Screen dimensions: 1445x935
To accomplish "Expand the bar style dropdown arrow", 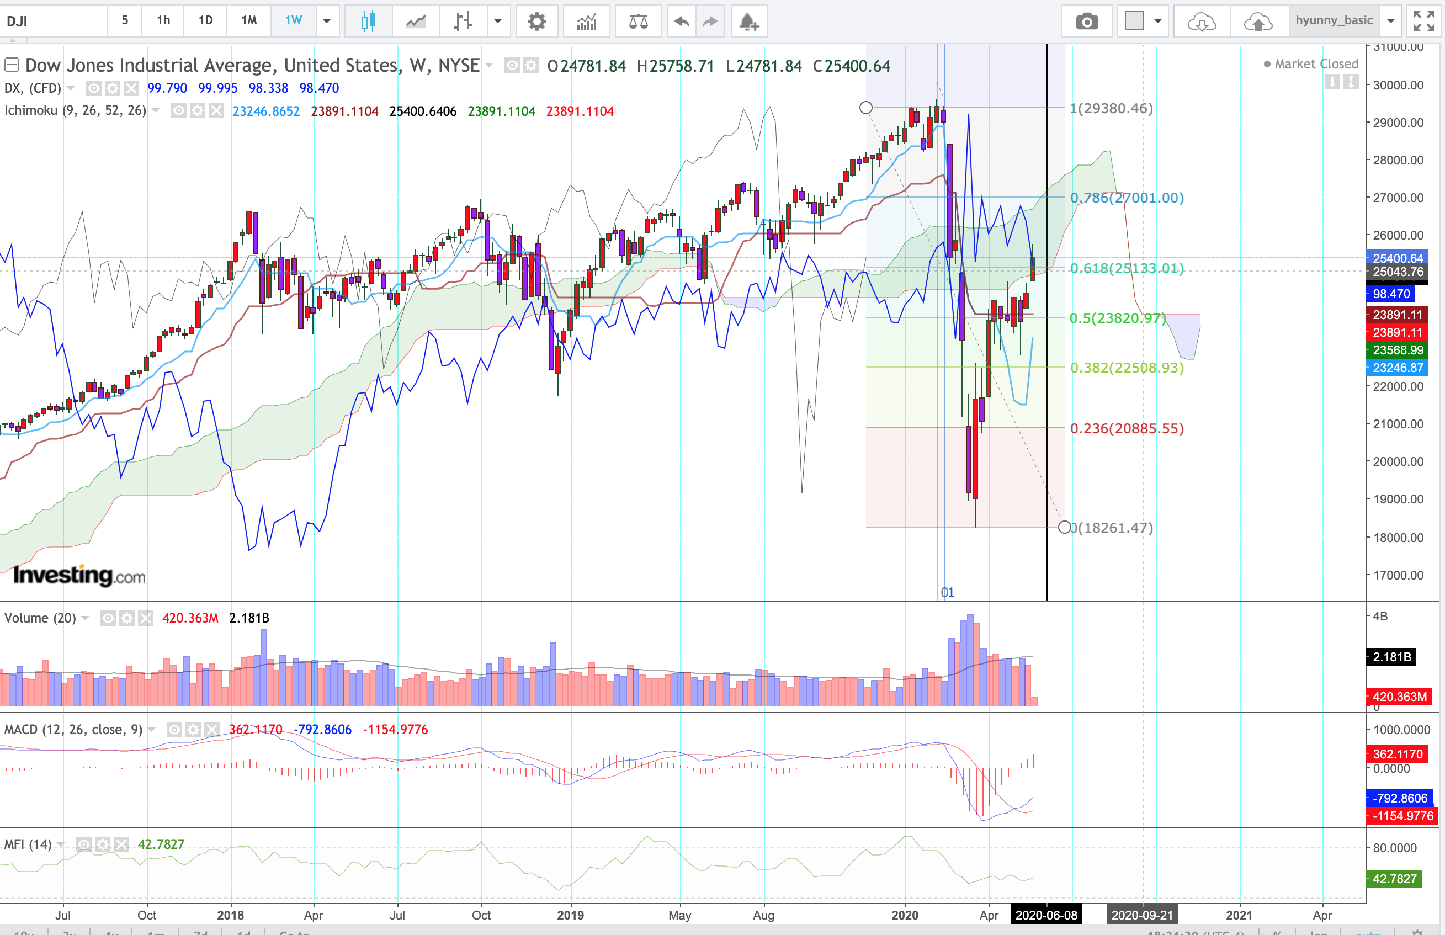I will tap(498, 20).
